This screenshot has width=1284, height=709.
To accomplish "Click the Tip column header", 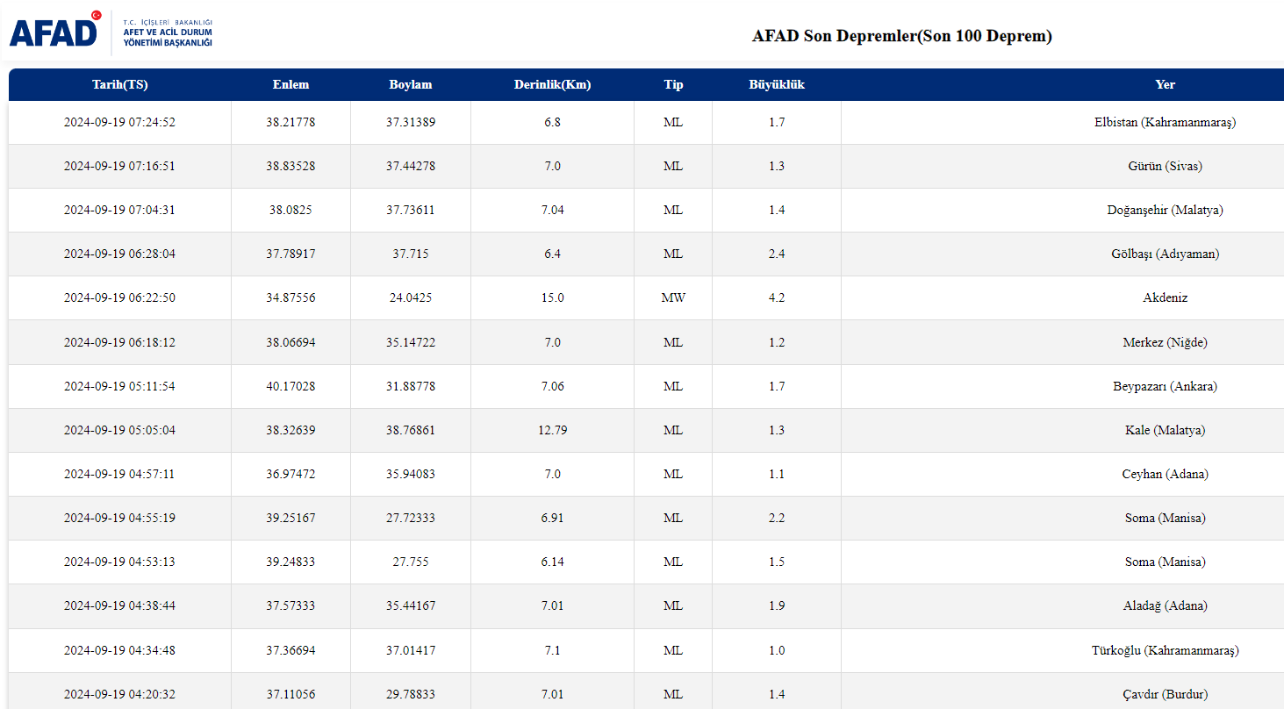I will coord(673,85).
